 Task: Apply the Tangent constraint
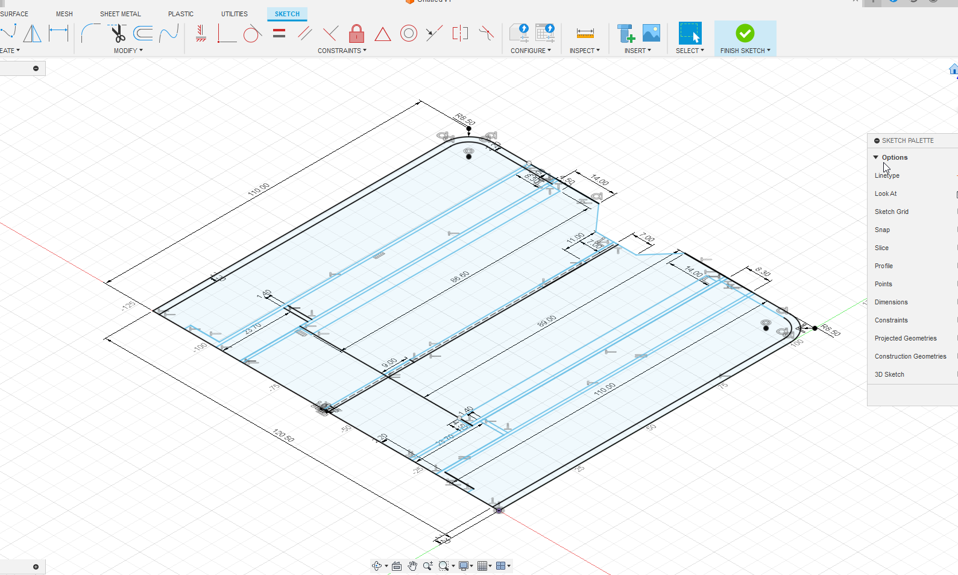253,33
